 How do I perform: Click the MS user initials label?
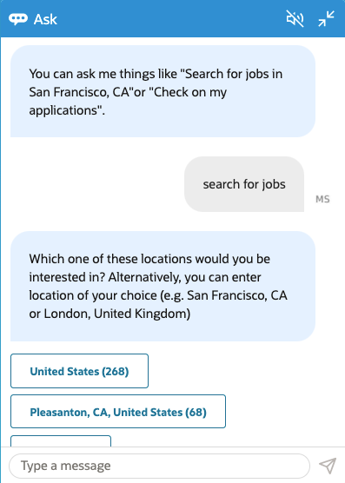pos(322,199)
